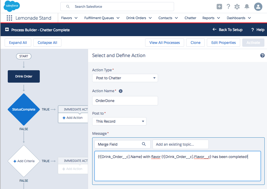Open the Contacts tab
This screenshot has height=189, width=267.
(x=165, y=18)
